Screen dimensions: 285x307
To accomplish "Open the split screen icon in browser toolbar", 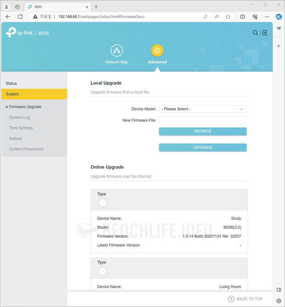I will coord(242,17).
